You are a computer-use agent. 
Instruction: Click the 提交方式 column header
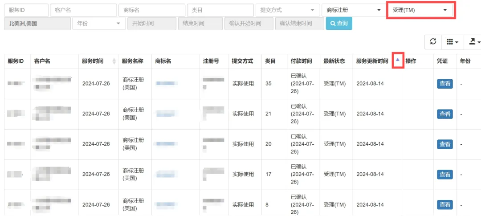point(242,61)
